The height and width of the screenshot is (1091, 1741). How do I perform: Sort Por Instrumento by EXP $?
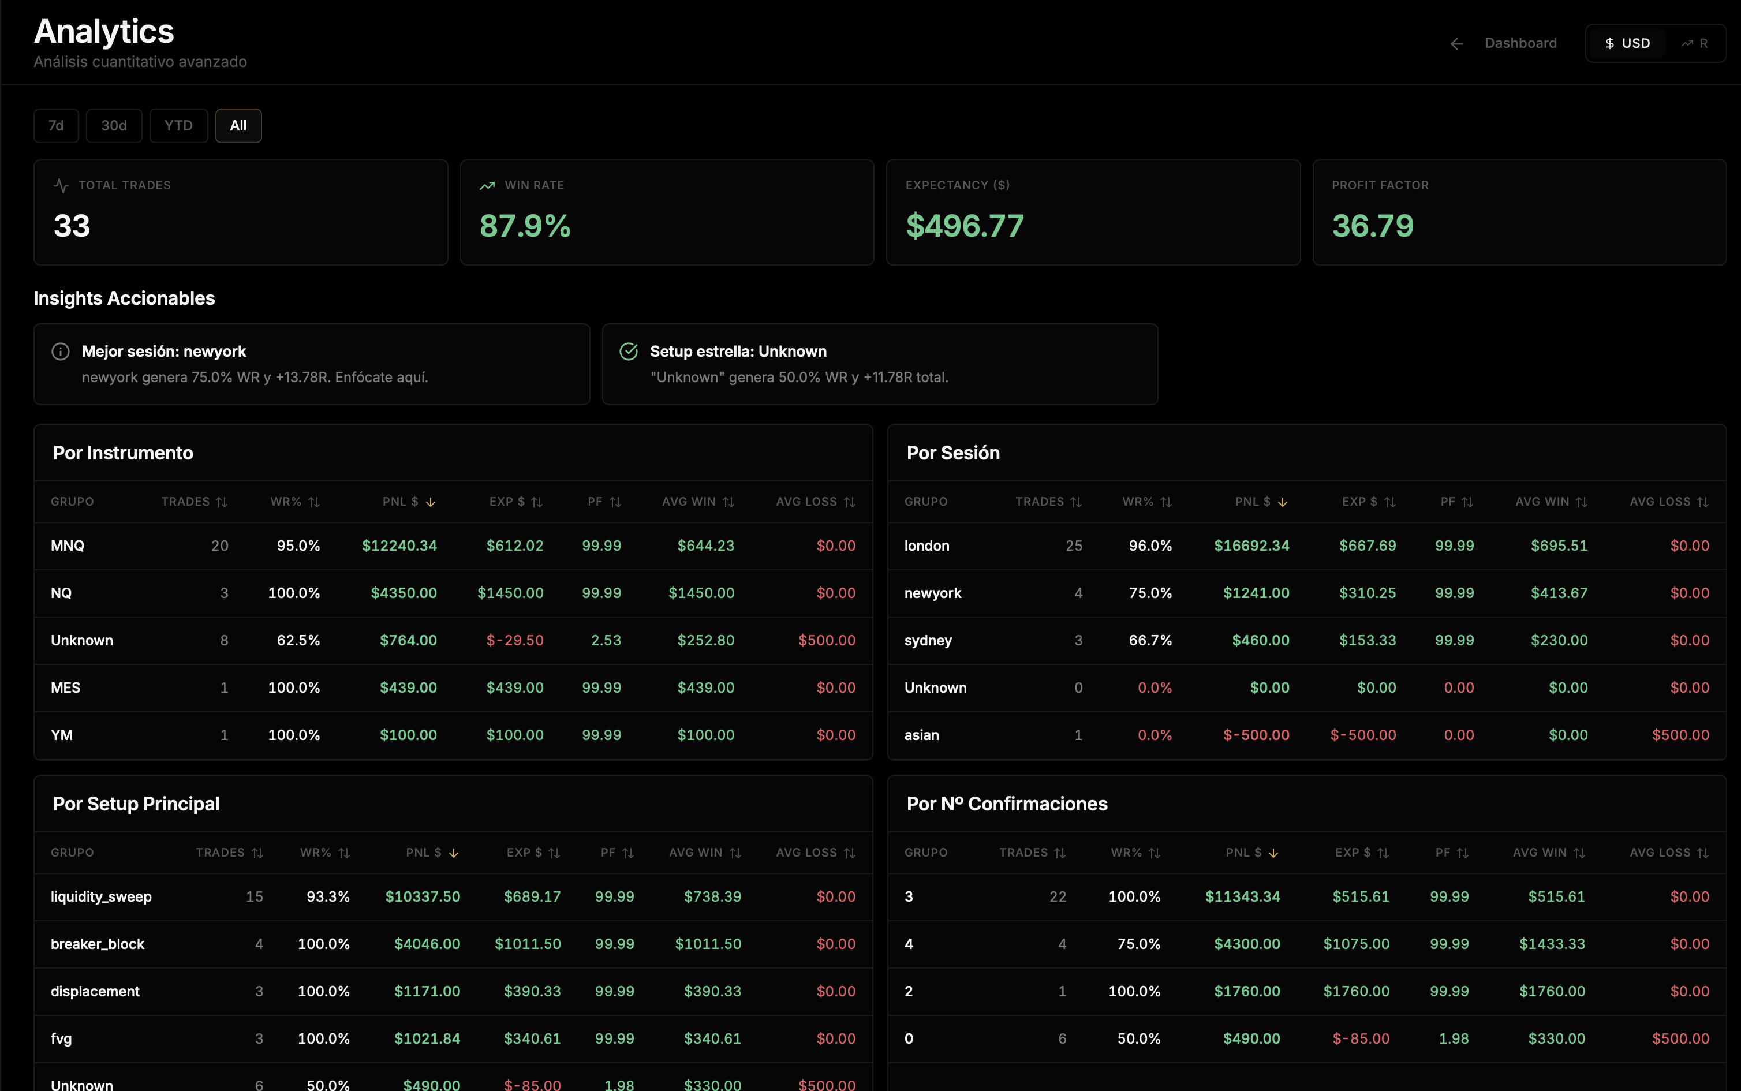[x=516, y=502]
